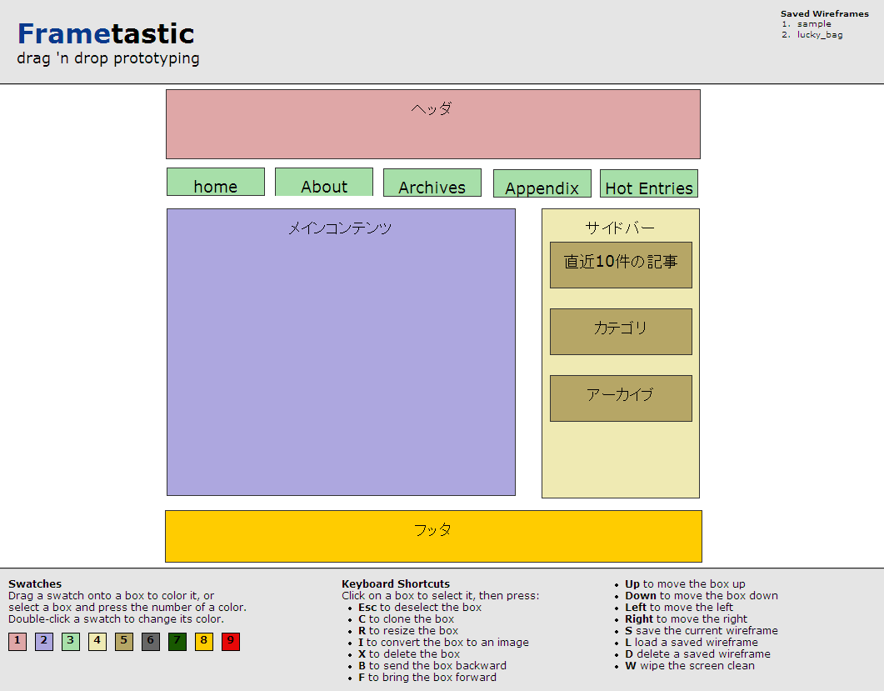The height and width of the screenshot is (691, 884).
Task: Choose the orange-yellow swatch 8
Action: tap(204, 642)
